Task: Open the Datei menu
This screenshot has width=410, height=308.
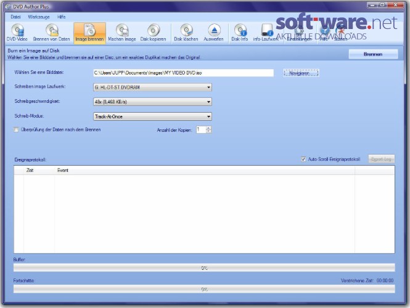Action: (x=15, y=17)
